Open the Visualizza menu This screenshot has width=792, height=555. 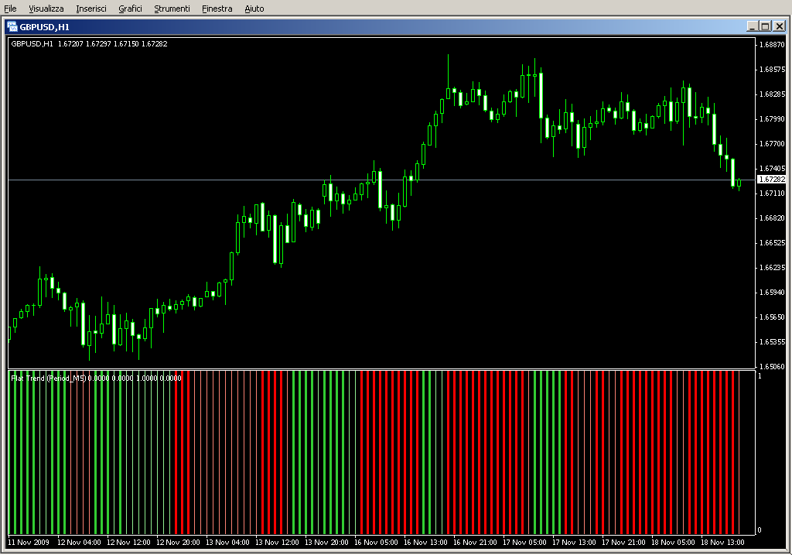point(46,9)
